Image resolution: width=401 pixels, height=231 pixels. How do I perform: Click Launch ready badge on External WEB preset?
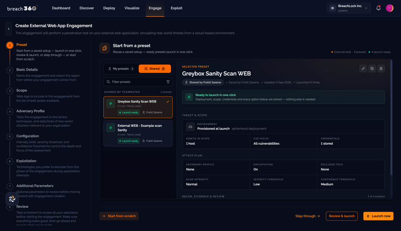(x=129, y=141)
